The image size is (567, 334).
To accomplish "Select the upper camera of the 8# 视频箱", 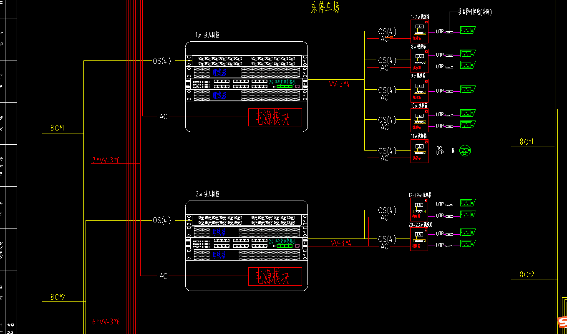I will tap(468, 53).
